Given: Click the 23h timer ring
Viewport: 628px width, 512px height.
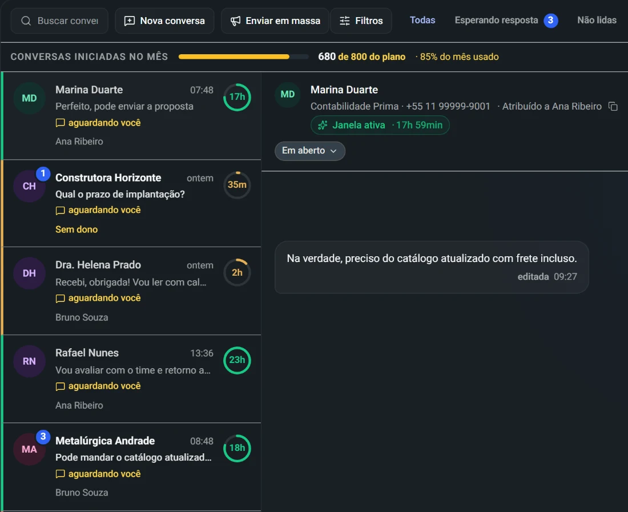Looking at the screenshot, I should point(237,360).
